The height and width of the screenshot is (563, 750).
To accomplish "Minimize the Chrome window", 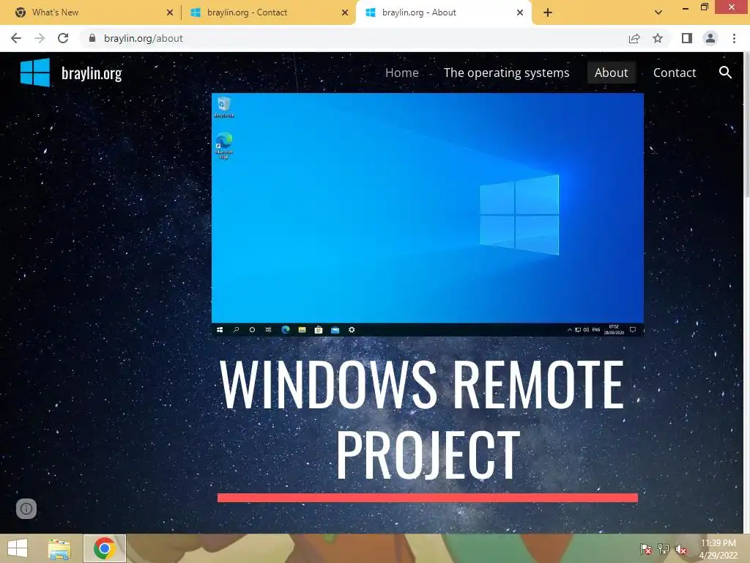I will tap(686, 7).
